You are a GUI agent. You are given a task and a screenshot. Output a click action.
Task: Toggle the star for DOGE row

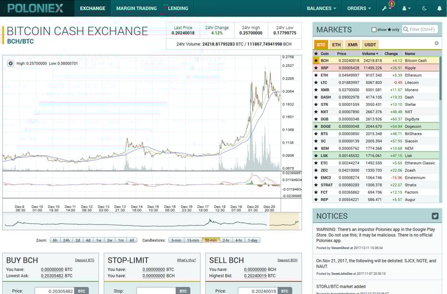(x=316, y=126)
